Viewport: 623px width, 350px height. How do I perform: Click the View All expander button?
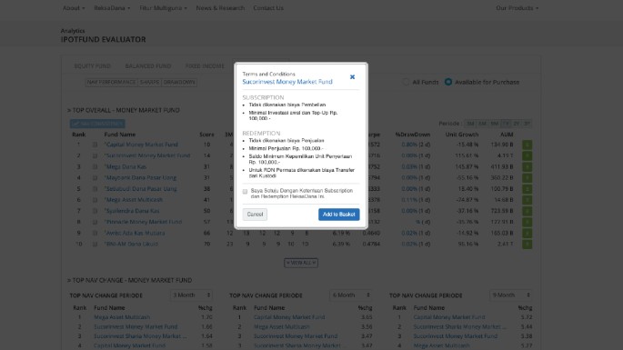coord(301,263)
